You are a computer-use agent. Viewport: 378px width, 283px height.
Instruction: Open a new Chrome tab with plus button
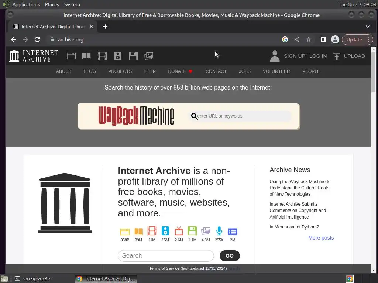(x=105, y=27)
